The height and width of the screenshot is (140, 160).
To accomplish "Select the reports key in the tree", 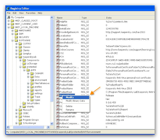I will point(38,90).
